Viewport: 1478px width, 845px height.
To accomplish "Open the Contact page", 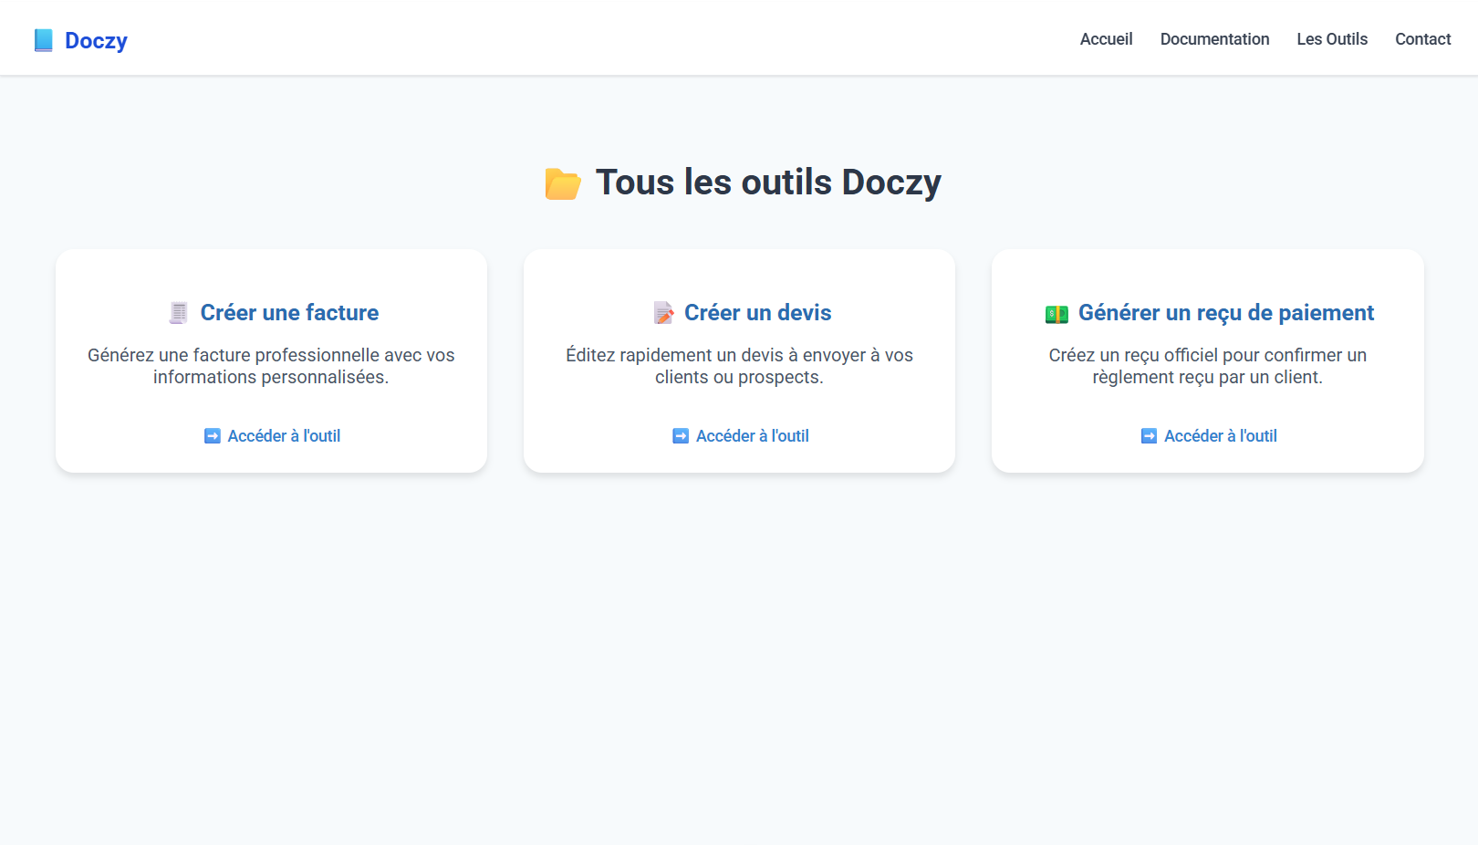I will [1422, 39].
